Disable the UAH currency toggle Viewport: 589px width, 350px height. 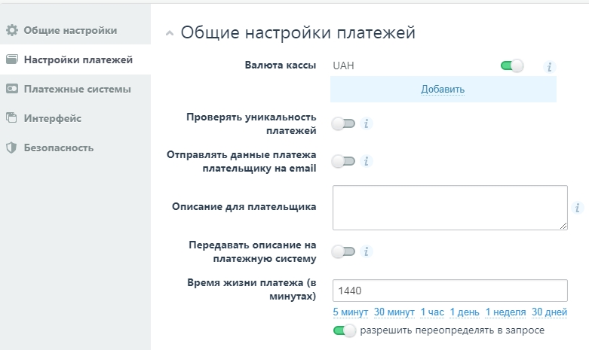point(512,66)
